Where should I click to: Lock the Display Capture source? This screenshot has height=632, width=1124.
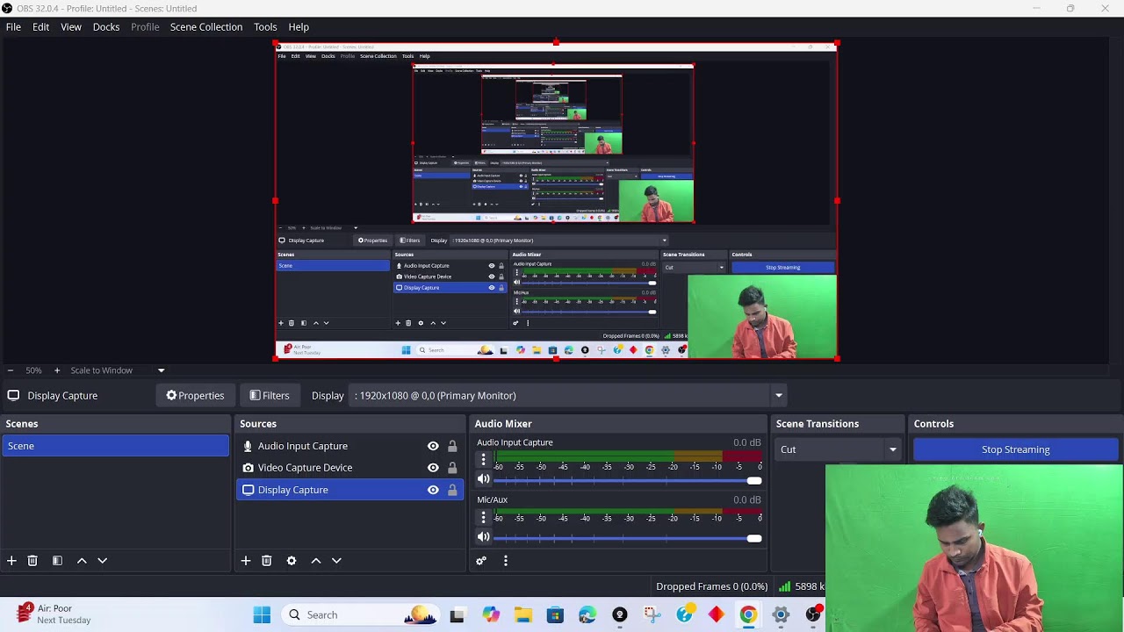(452, 490)
